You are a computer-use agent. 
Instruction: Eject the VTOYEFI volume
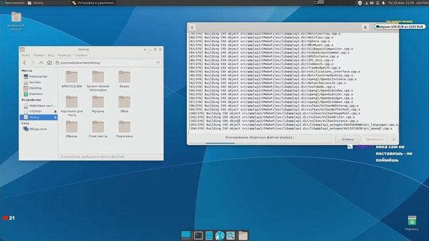[x=55, y=112]
